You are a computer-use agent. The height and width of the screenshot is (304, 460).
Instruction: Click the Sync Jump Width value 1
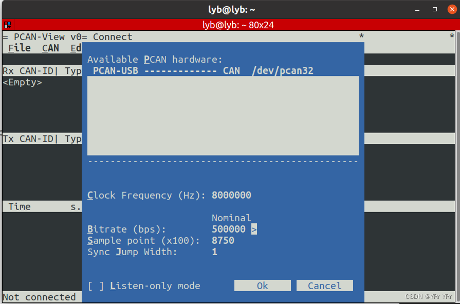tap(214, 252)
